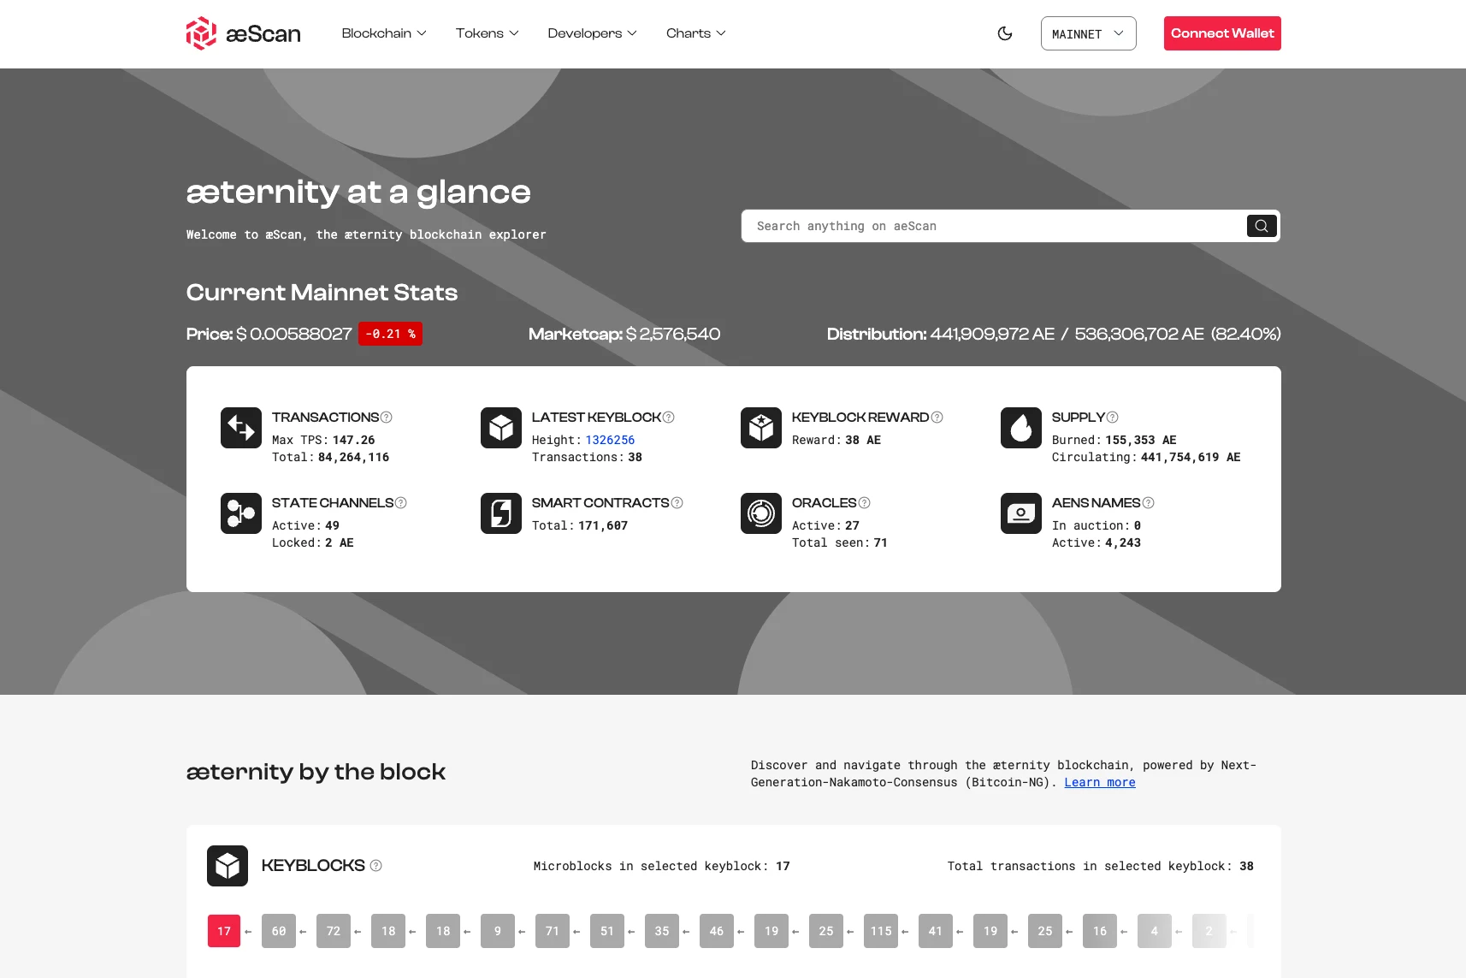This screenshot has height=978, width=1466.
Task: Click Smart Contracts Total 171,607 value
Action: click(x=603, y=525)
